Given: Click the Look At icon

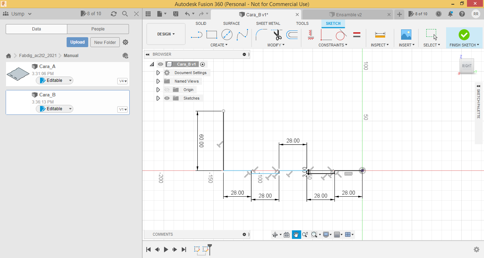Looking at the screenshot, I should coord(287,235).
